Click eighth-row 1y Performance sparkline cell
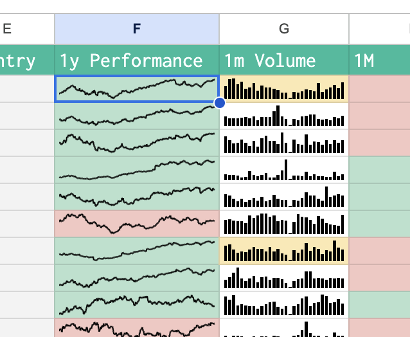Screen dimensions: 410x337 136,278
